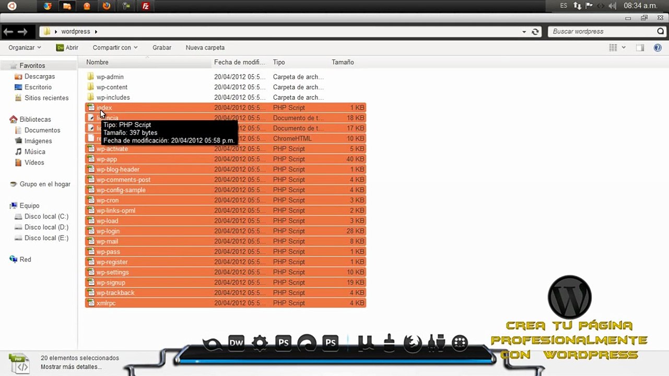Image resolution: width=669 pixels, height=376 pixels.
Task: Open Documentos library
Action: pyautogui.click(x=42, y=130)
